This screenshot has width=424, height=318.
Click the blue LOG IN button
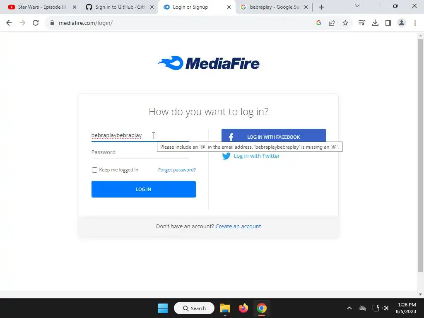pos(144,189)
